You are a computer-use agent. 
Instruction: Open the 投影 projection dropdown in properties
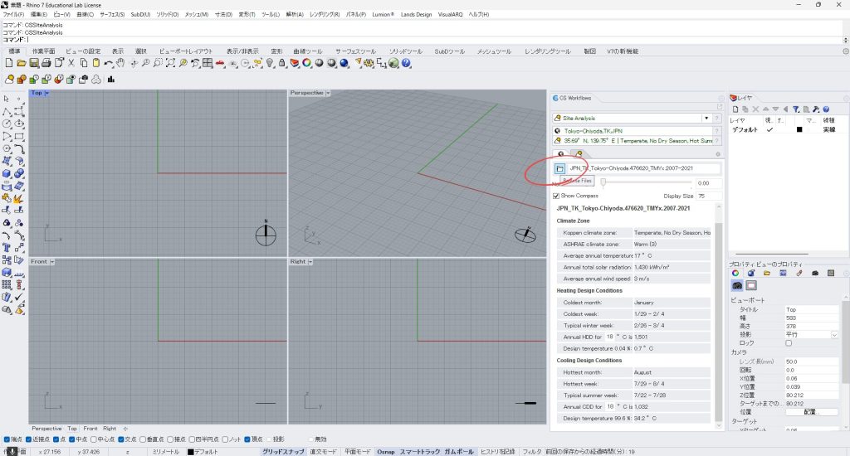[834, 335]
